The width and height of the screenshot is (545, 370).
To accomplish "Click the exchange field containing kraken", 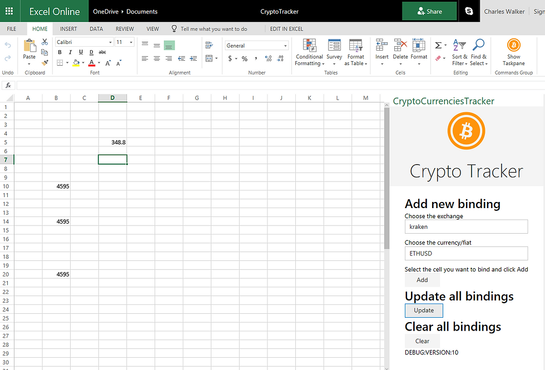I will coord(466,227).
